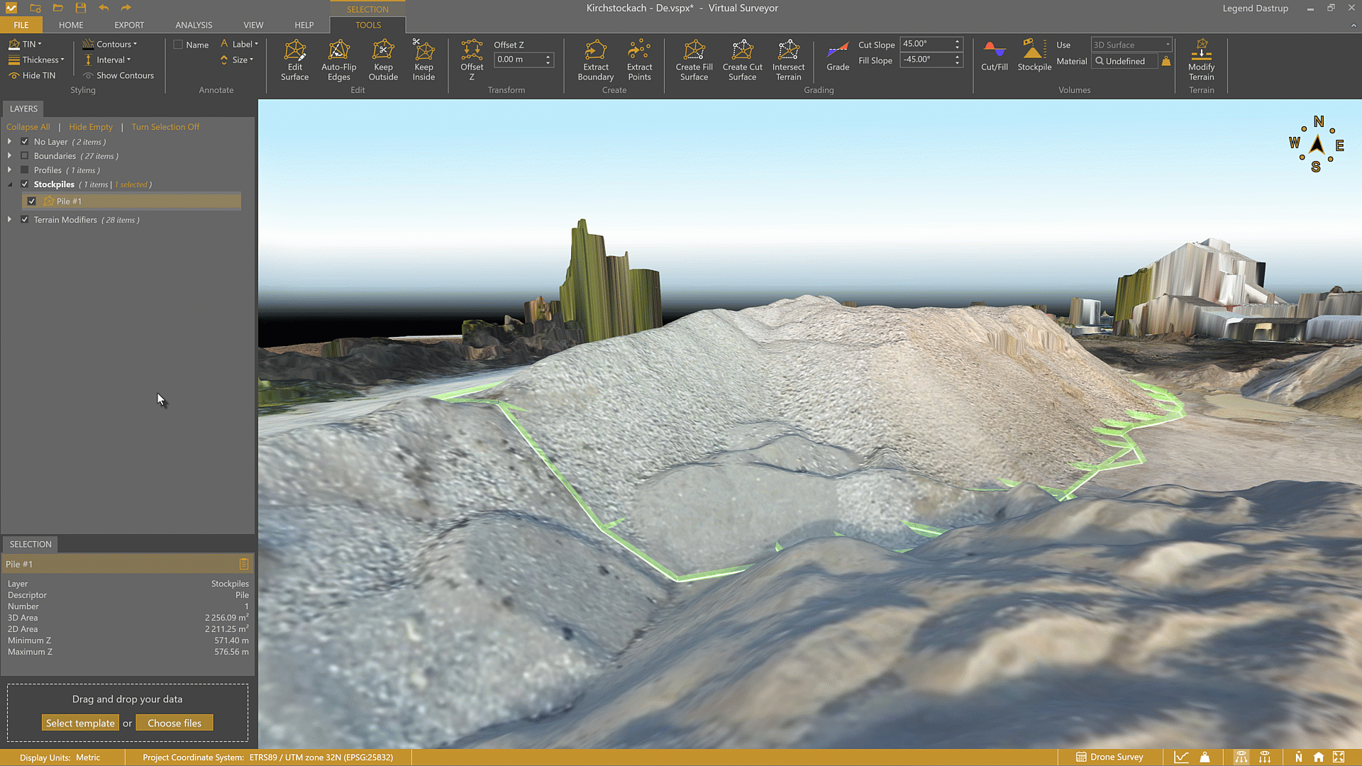The height and width of the screenshot is (766, 1362).
Task: Expand the Stockpiles layer tree
Action: (x=9, y=184)
